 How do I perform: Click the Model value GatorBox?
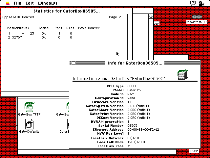[134, 90]
